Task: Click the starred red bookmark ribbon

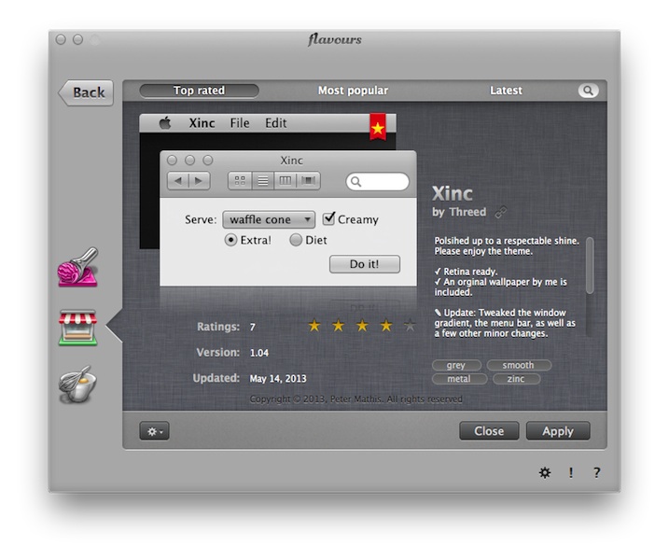Action: tap(377, 126)
